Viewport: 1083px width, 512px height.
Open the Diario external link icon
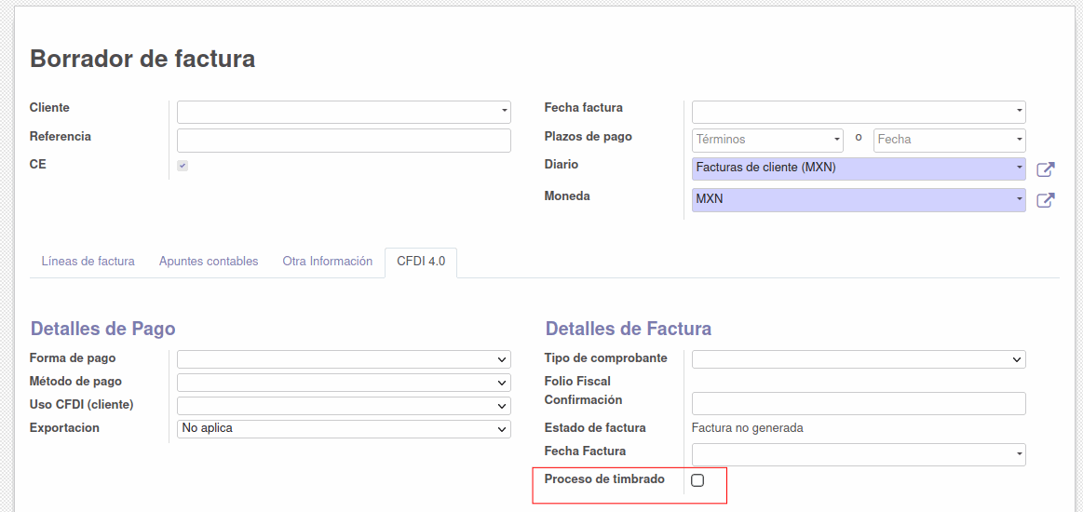click(1046, 169)
